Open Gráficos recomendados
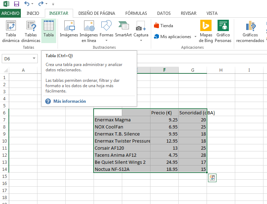Screen dimensions: 267x204 point(250,31)
